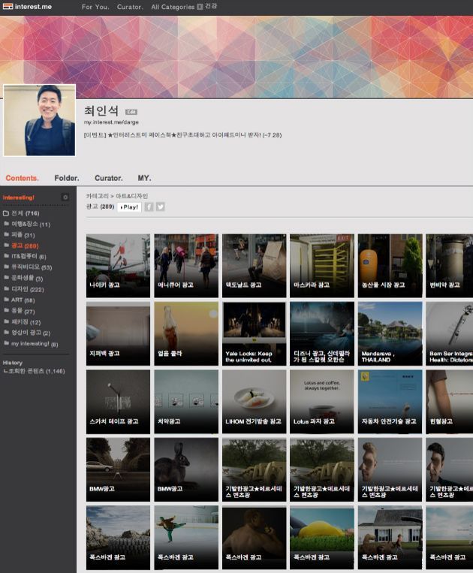Select the 영상미 광고 (2) folder
The height and width of the screenshot is (573, 473).
pos(27,333)
